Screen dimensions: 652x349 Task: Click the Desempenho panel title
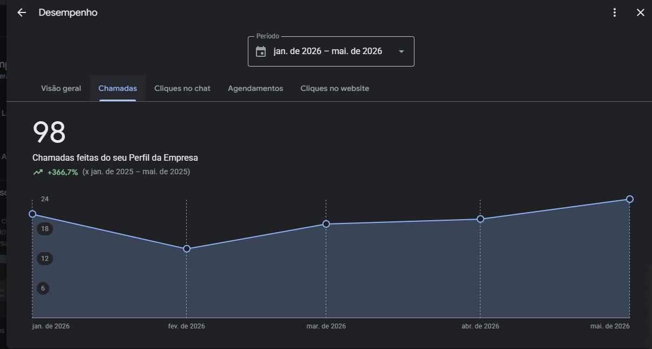tap(68, 12)
